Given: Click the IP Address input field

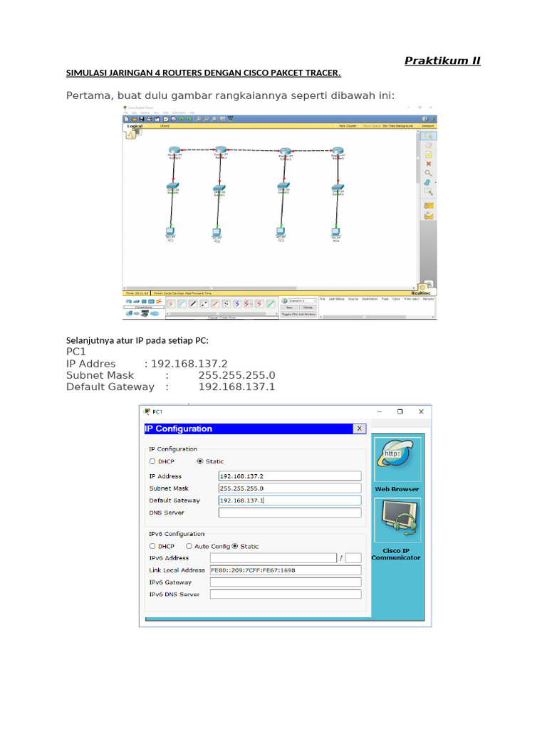Looking at the screenshot, I should pos(290,476).
